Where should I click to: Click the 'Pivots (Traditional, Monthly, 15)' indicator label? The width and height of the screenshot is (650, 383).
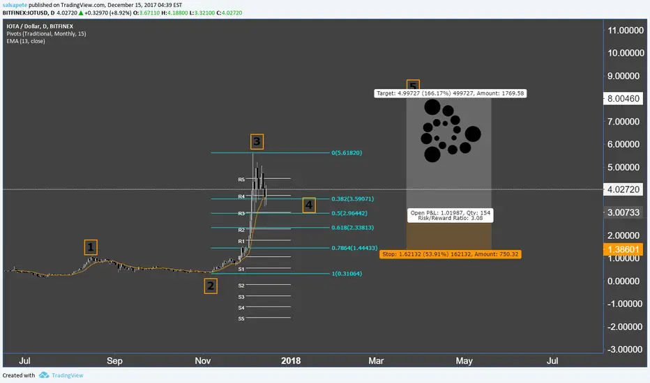[x=47, y=33]
